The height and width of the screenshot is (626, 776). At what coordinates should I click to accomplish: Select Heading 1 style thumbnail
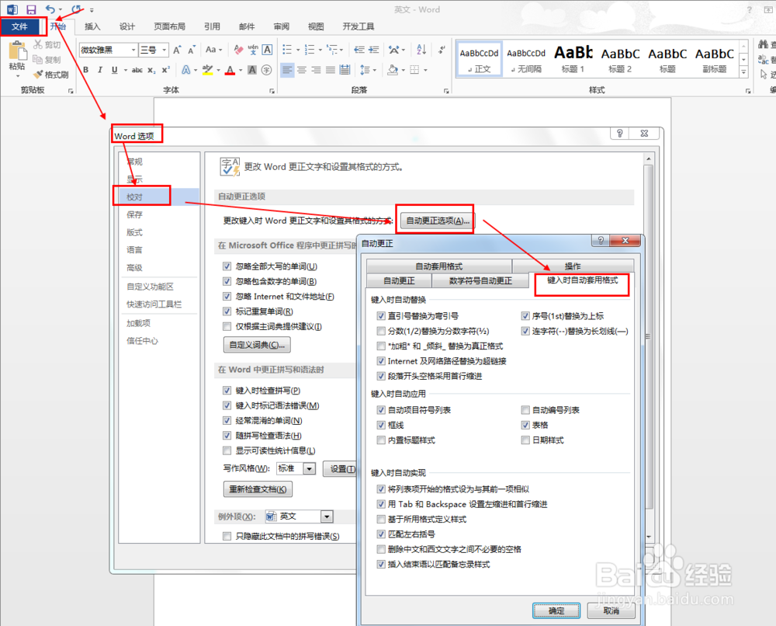[573, 60]
